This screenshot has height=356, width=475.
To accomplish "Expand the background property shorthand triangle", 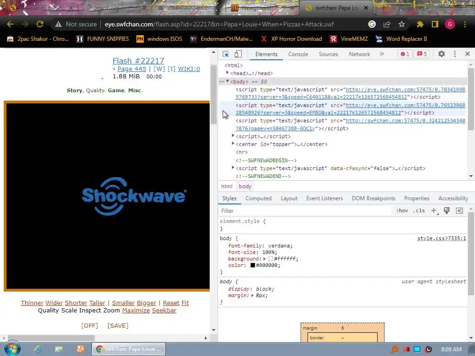I will (264, 259).
